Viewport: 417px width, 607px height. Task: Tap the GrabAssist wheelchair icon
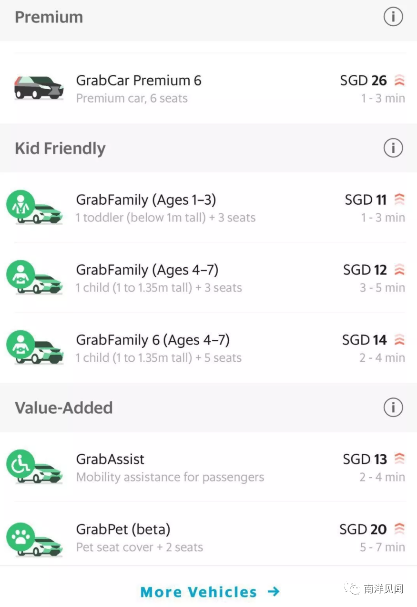coord(20,464)
